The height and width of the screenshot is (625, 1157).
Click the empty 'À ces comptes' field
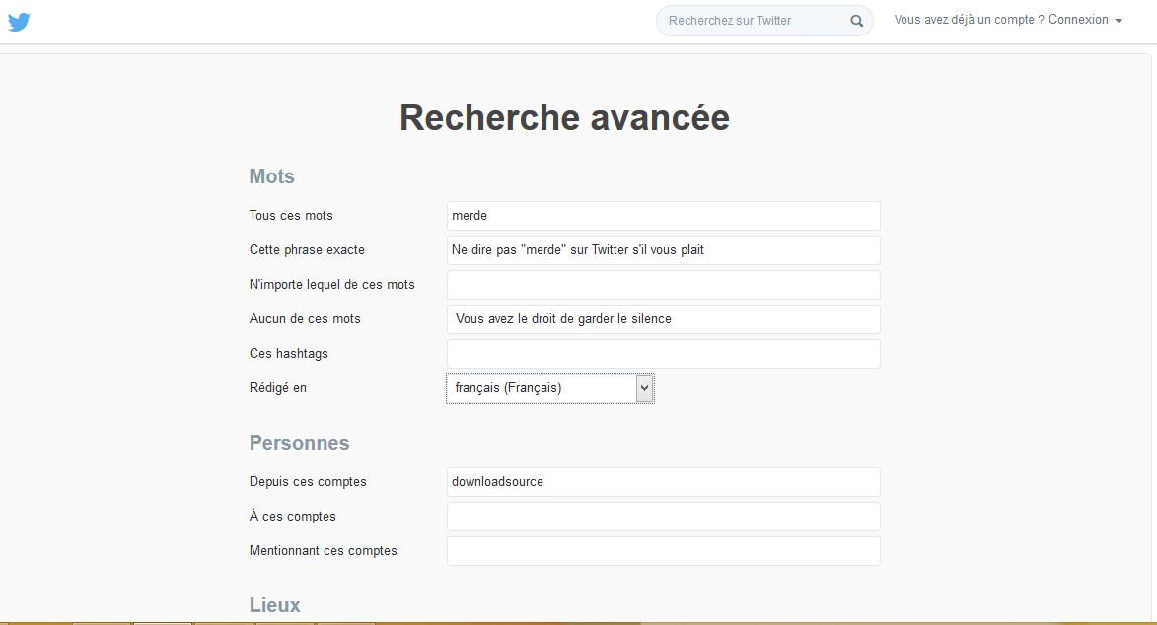664,517
